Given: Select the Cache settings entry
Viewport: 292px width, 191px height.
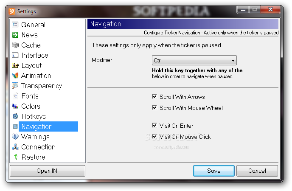Looking at the screenshot, I should [31, 45].
